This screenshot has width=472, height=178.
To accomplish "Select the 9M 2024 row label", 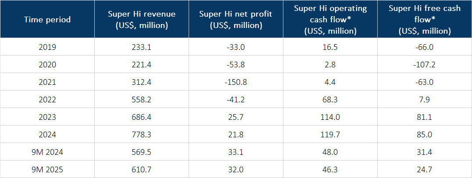I will [x=47, y=152].
